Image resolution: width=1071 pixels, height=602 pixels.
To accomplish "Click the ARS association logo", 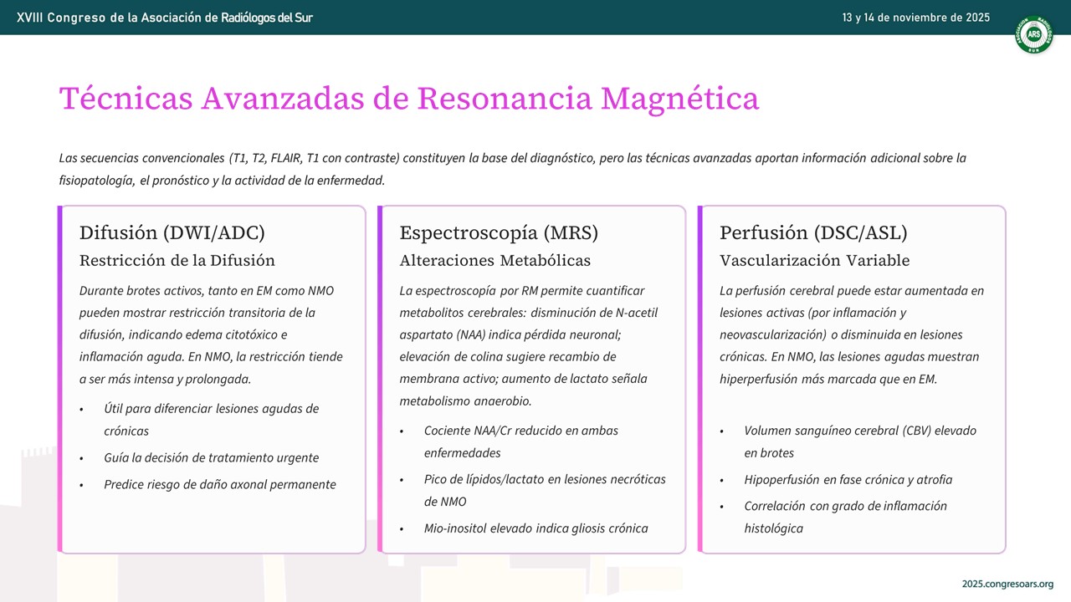I will [1034, 35].
